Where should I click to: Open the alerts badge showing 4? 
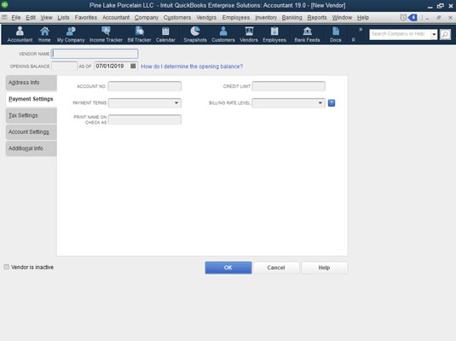(x=413, y=17)
